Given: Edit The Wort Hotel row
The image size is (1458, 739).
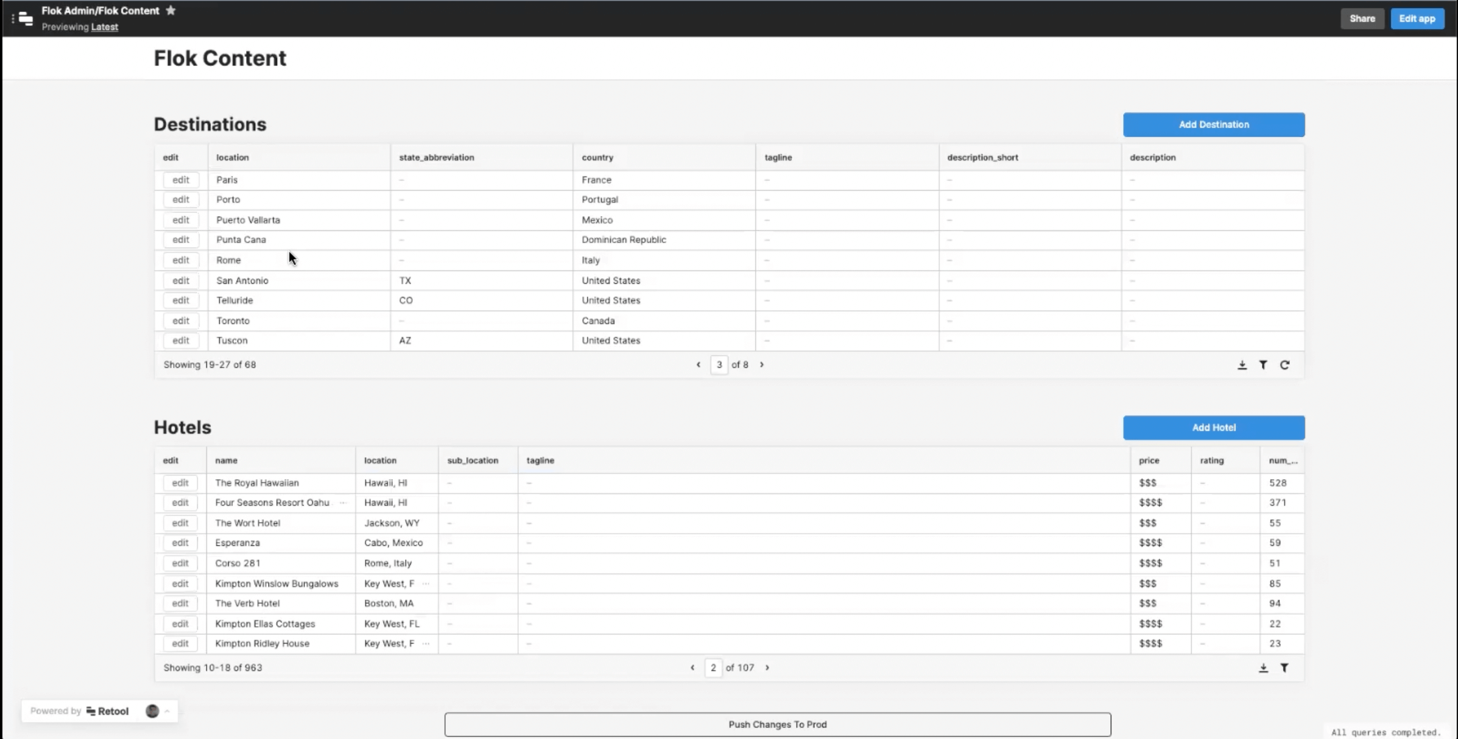Looking at the screenshot, I should [180, 523].
